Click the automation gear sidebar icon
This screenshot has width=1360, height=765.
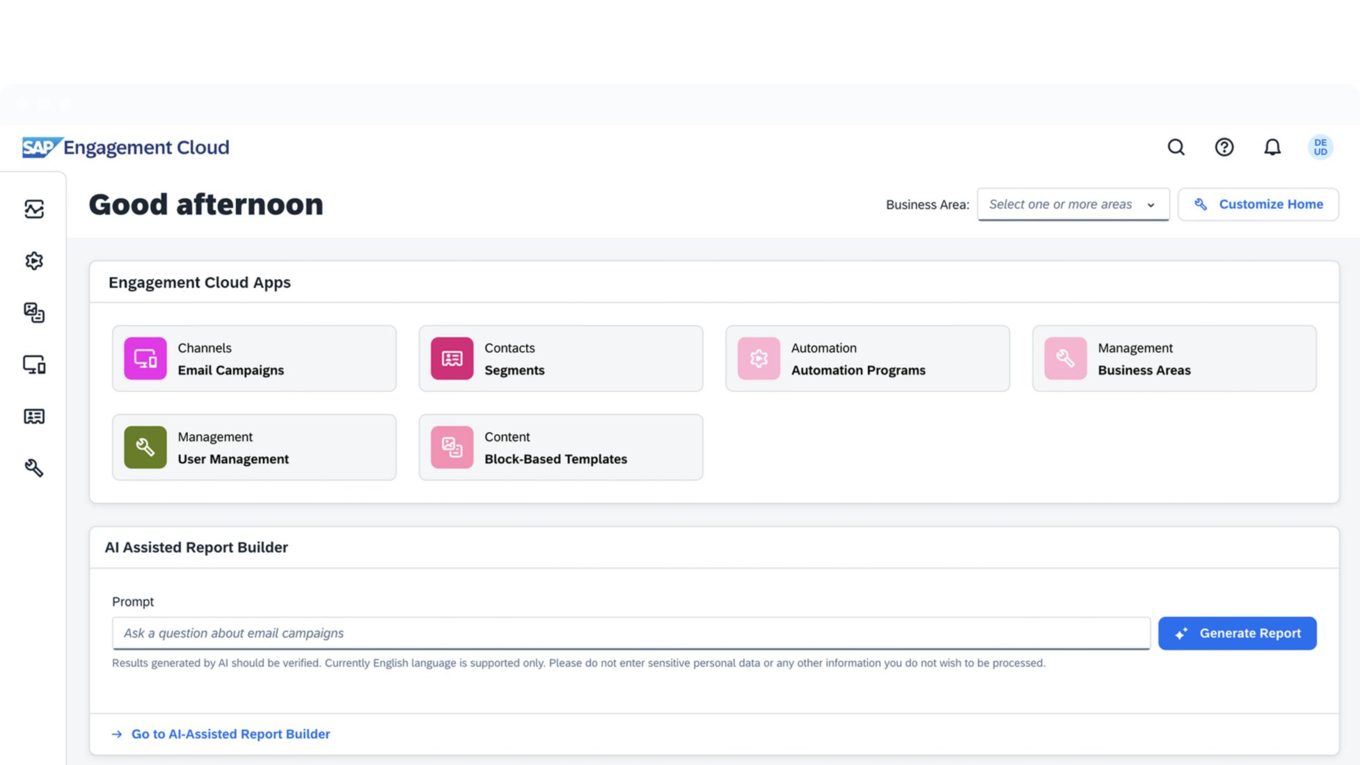pos(33,261)
